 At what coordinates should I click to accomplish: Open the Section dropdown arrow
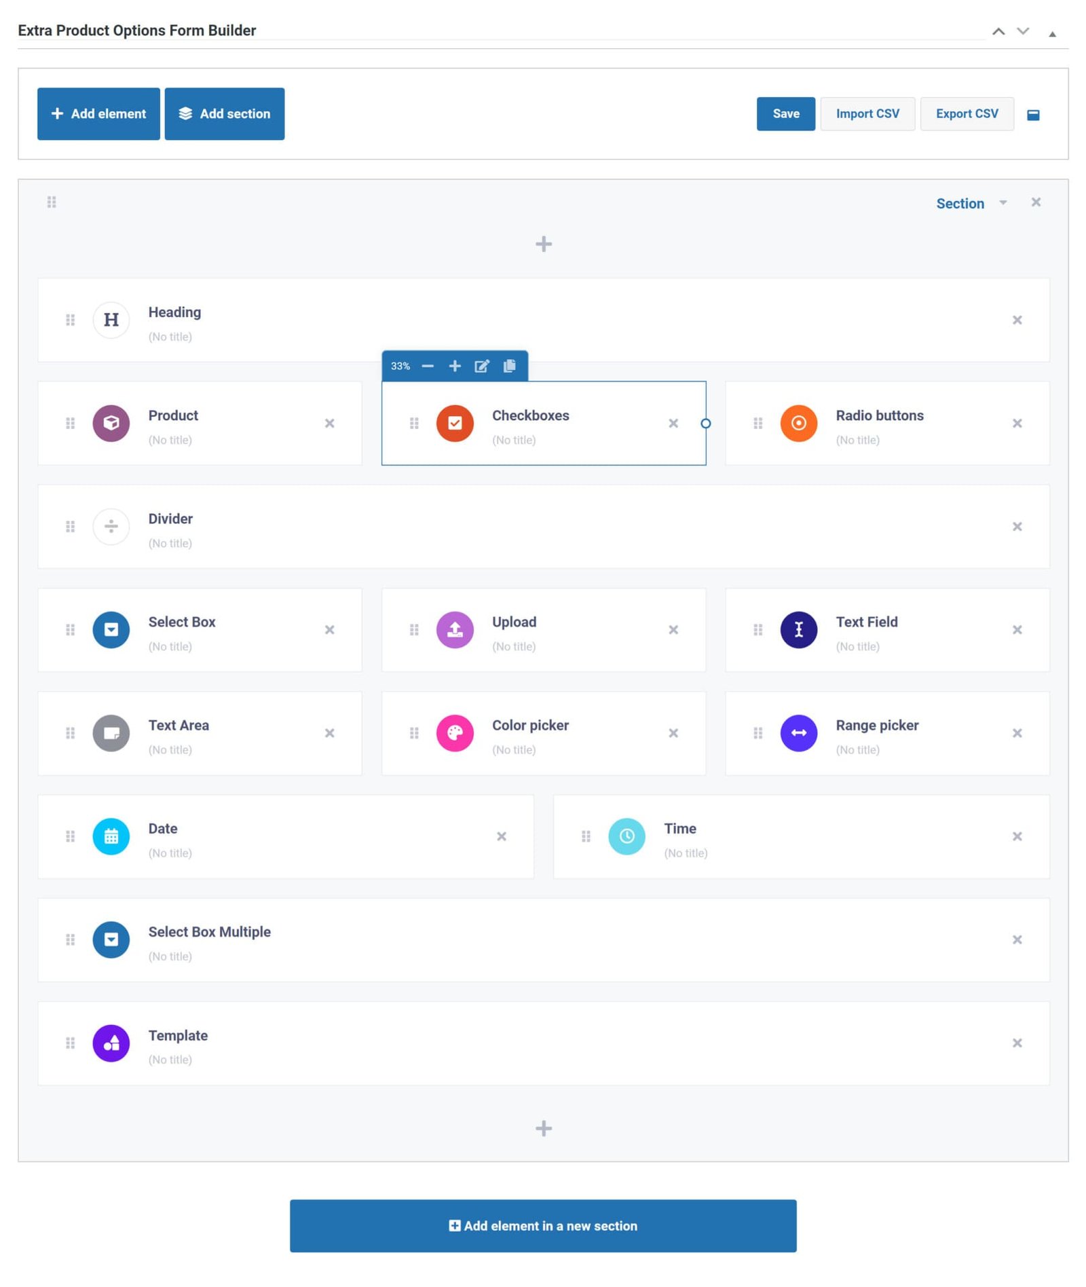coord(1003,203)
